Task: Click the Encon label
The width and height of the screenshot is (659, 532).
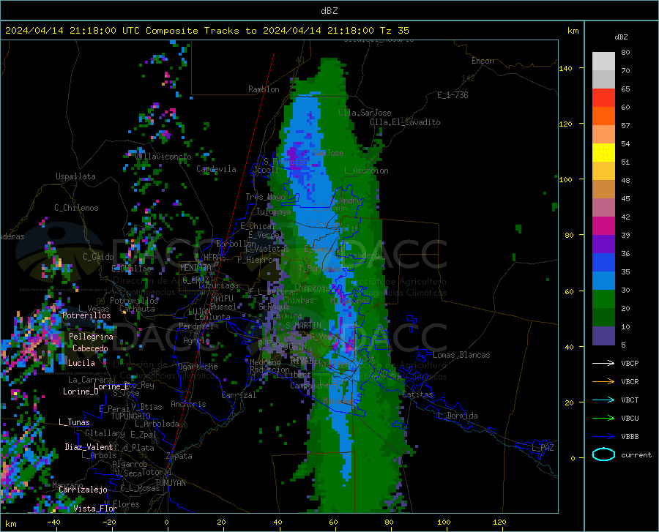Action: (x=483, y=61)
